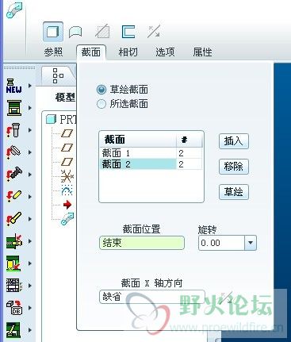
Task: Click the NEW project sidebar icon
Action: [x=13, y=86]
